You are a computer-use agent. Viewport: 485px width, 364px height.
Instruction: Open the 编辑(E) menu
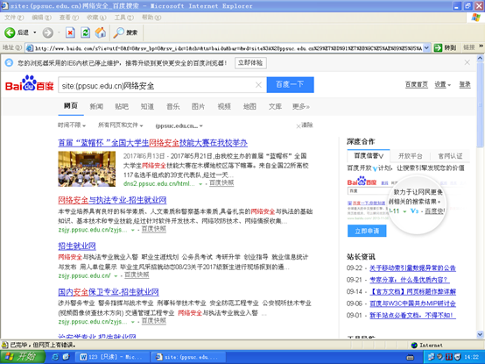(42, 18)
